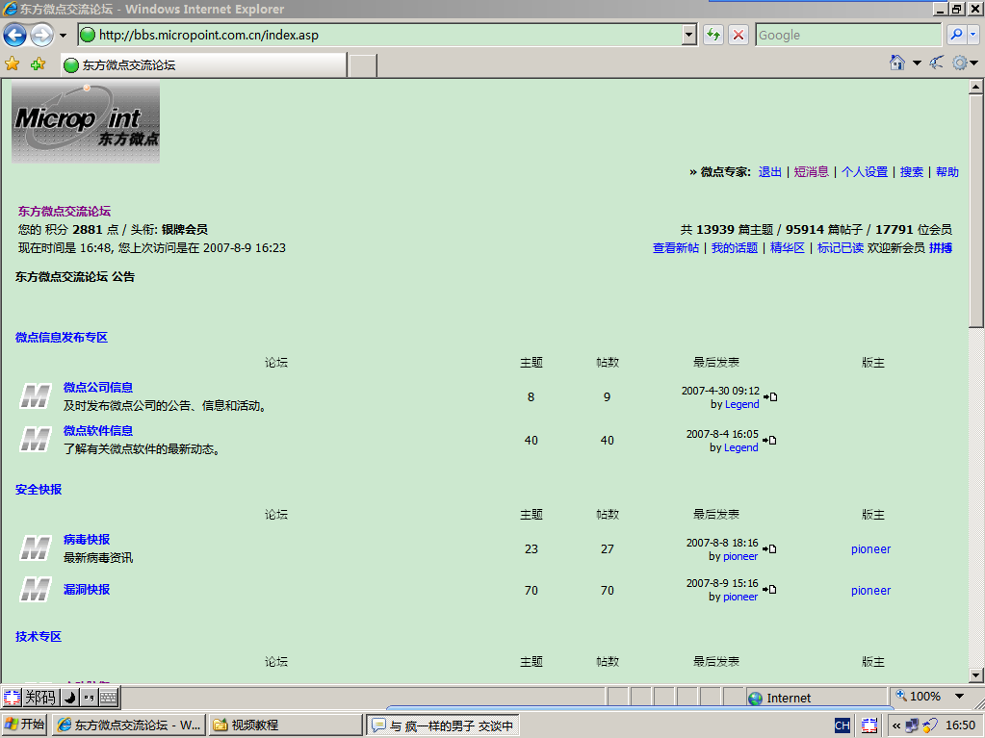Toggle IME punctuation mode button
The width and height of the screenshot is (985, 738).
click(x=89, y=698)
